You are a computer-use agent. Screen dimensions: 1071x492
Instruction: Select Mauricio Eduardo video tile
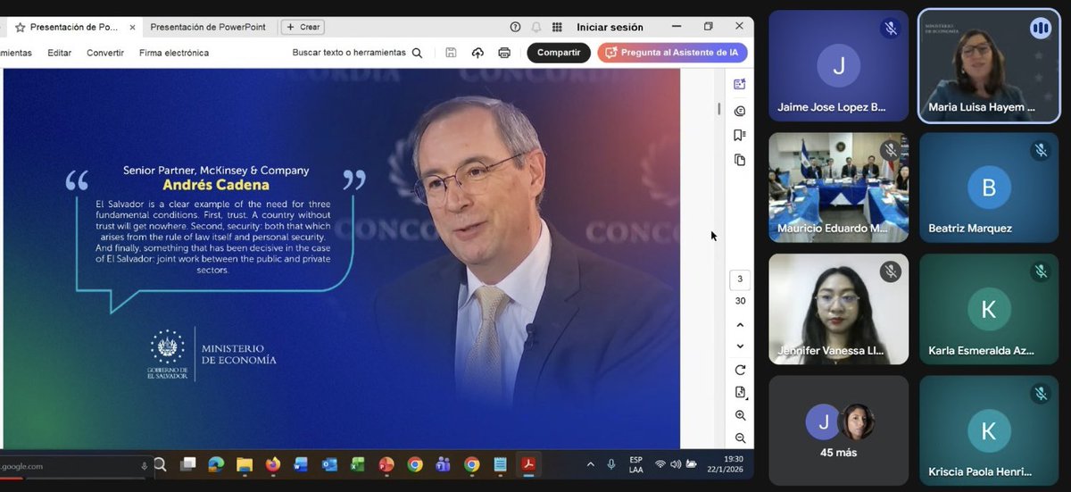click(839, 188)
